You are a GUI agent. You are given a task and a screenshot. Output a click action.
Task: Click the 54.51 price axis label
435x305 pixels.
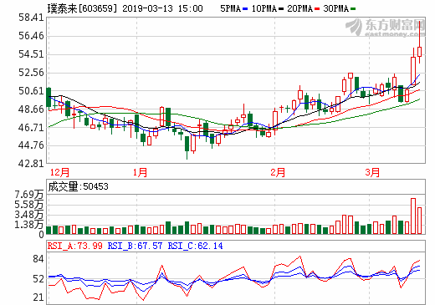[x=31, y=54]
